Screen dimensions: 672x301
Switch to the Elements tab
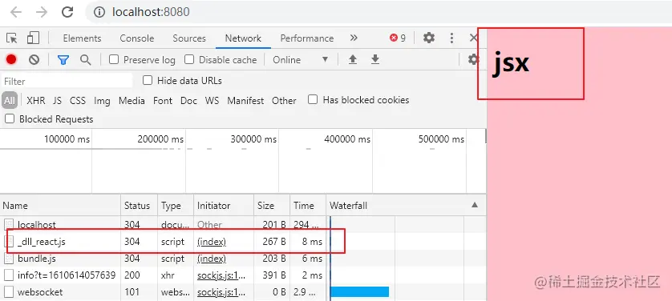point(82,38)
